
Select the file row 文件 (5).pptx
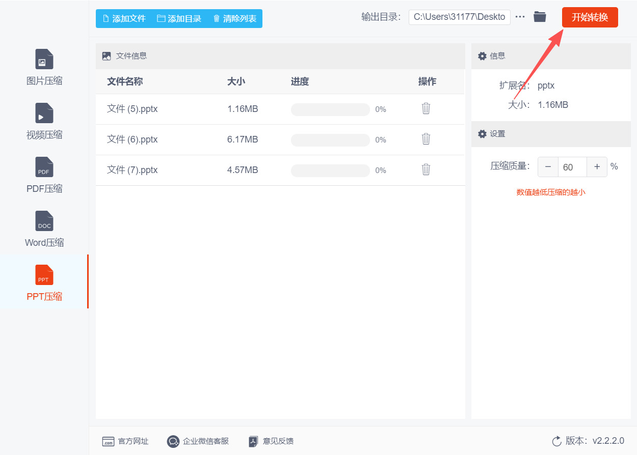[280, 109]
